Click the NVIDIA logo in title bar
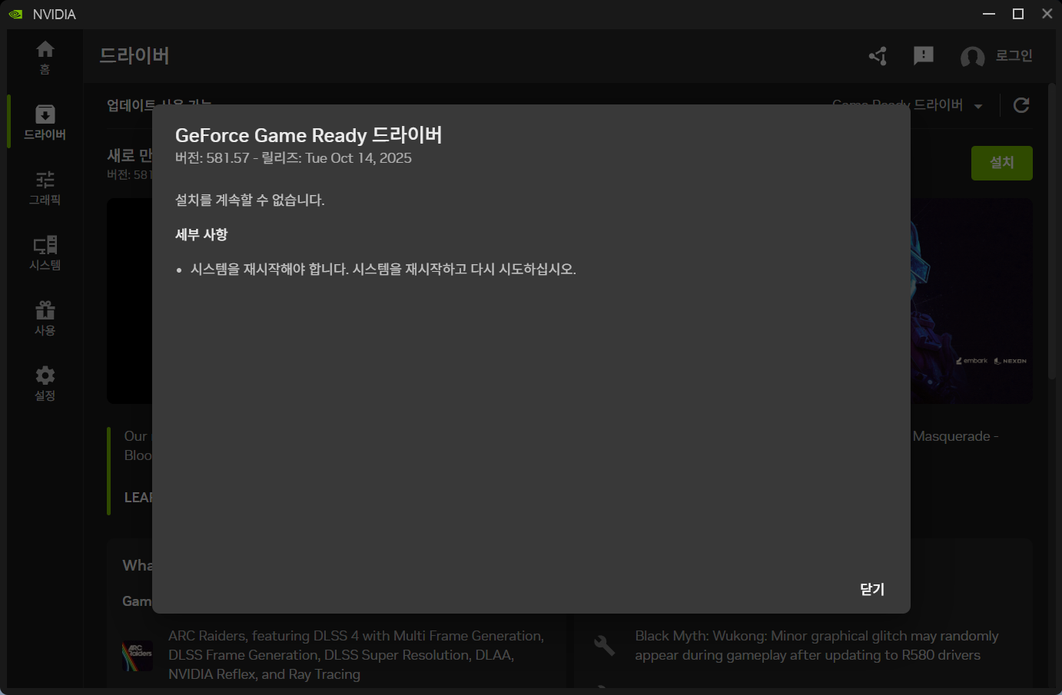This screenshot has height=695, width=1062. tap(15, 15)
